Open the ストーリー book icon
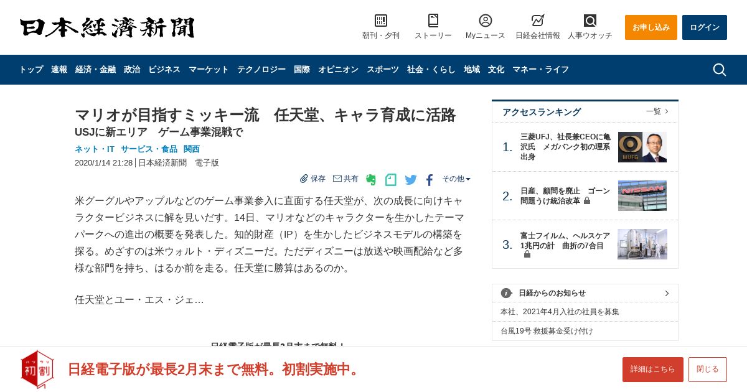Viewport: 747px width, 392px height. 433,21
